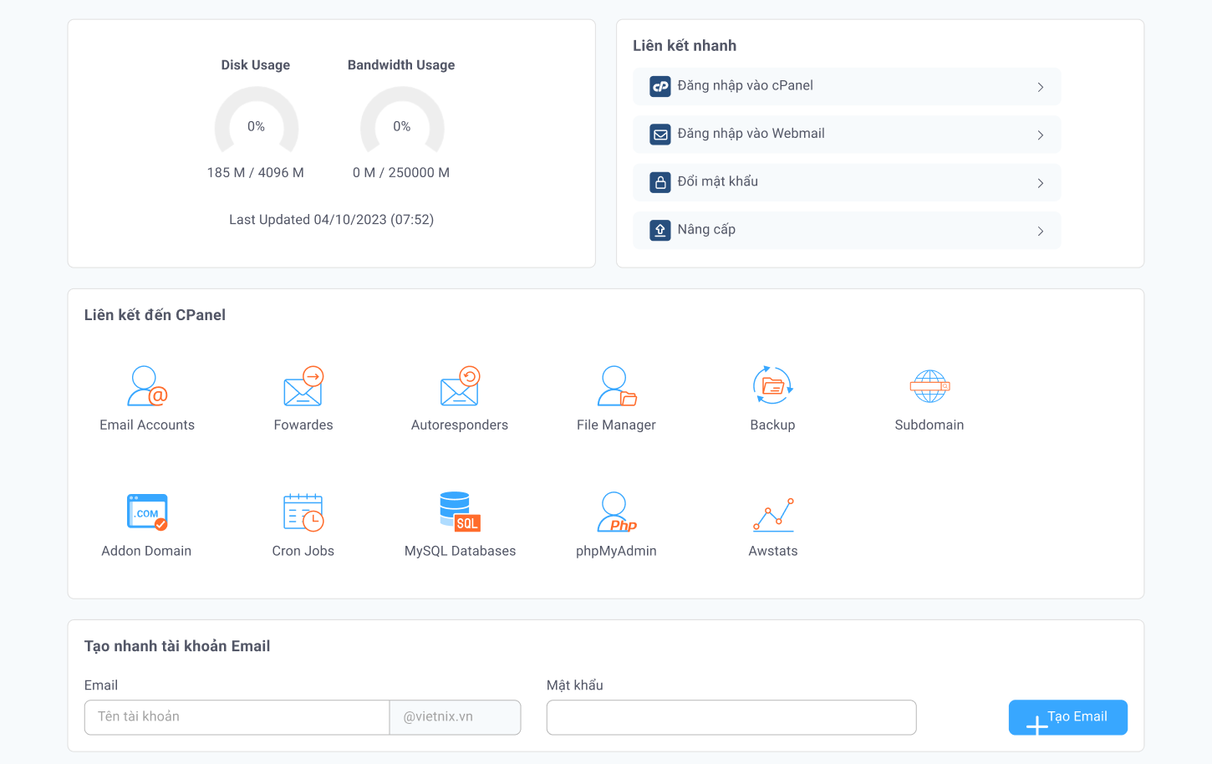Click chevron on Đăng nhập vào Webmail row

pyautogui.click(x=1040, y=135)
